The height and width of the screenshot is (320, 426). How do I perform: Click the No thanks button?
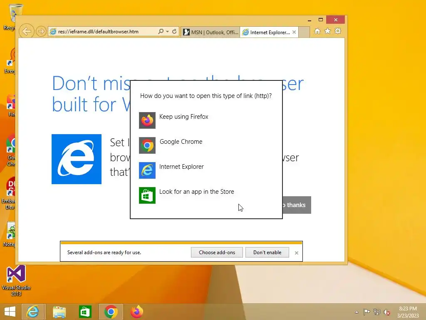tap(297, 205)
